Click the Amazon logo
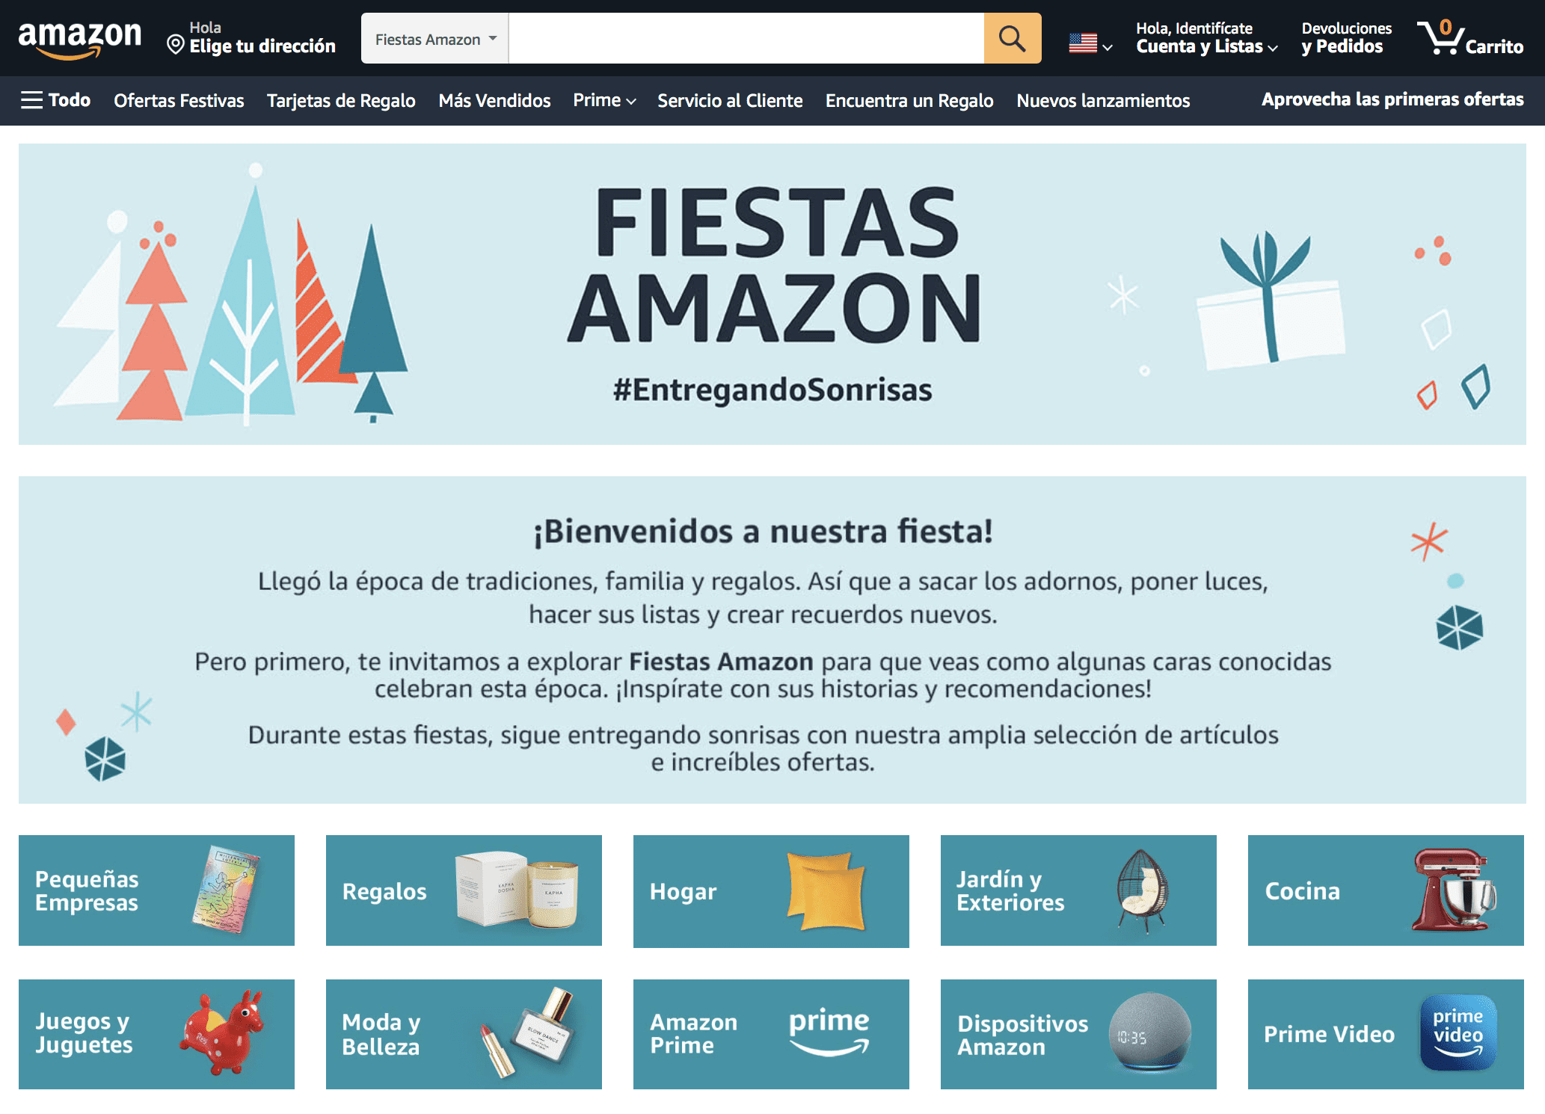The width and height of the screenshot is (1545, 1114). point(79,39)
